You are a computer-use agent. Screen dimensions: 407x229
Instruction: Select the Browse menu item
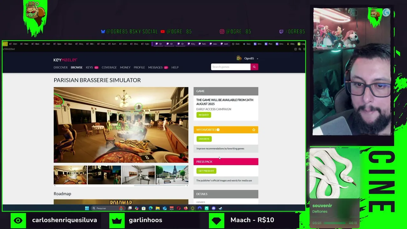coord(77,67)
